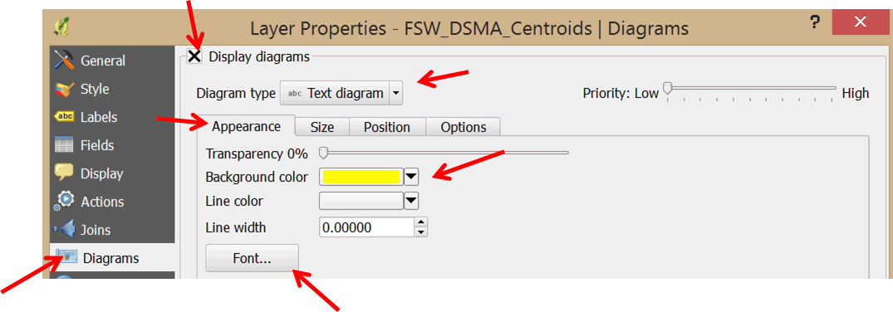Click the QGIS logo in title bar
The height and width of the screenshot is (312, 893).
point(61,27)
